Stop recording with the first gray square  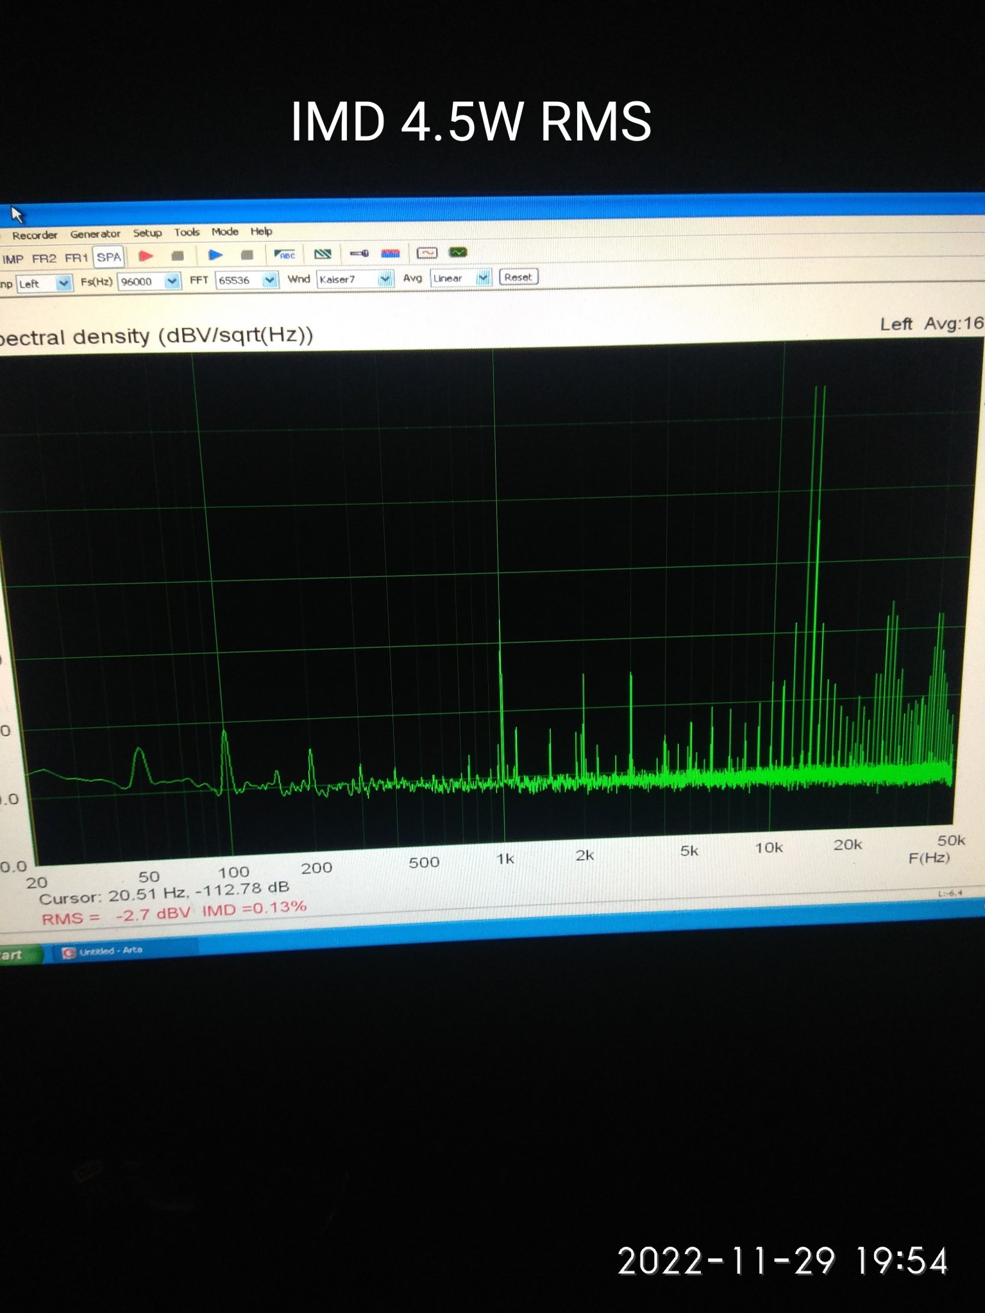(178, 256)
